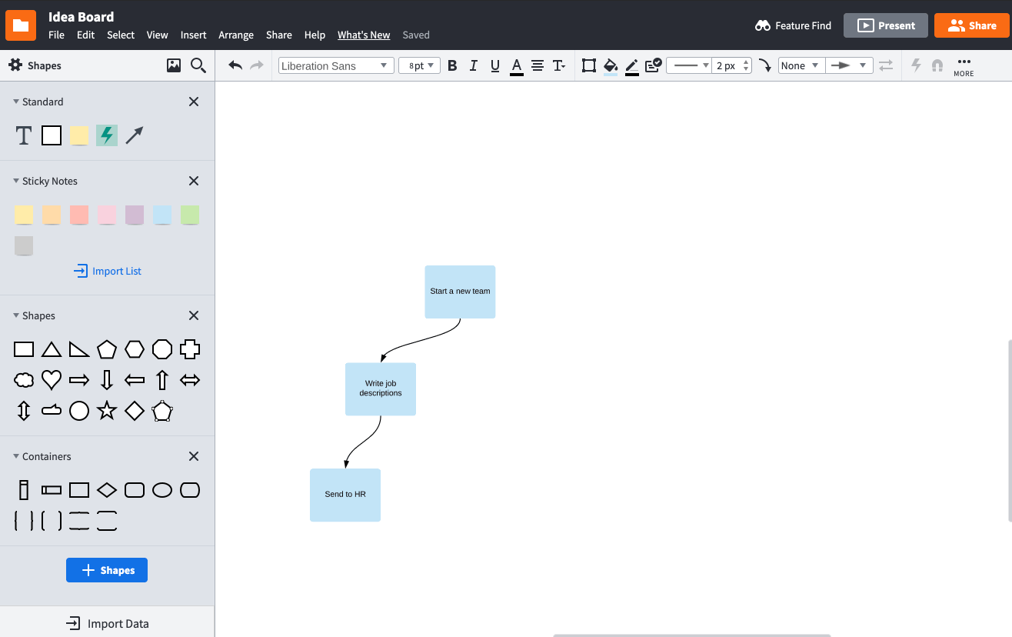This screenshot has width=1012, height=637.
Task: Click the lightning bolt actions icon in toolbar
Action: coord(916,65)
